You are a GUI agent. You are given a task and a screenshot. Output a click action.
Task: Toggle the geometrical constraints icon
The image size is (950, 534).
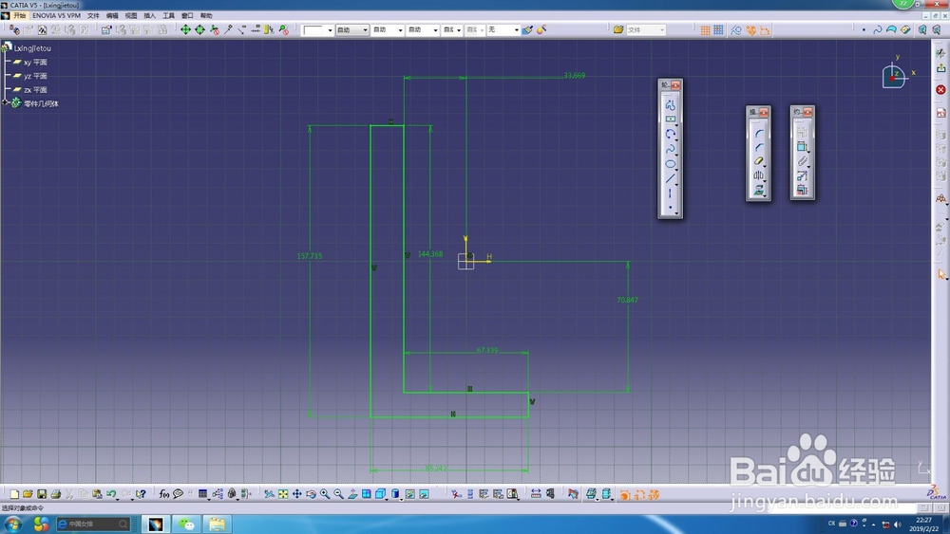click(751, 29)
